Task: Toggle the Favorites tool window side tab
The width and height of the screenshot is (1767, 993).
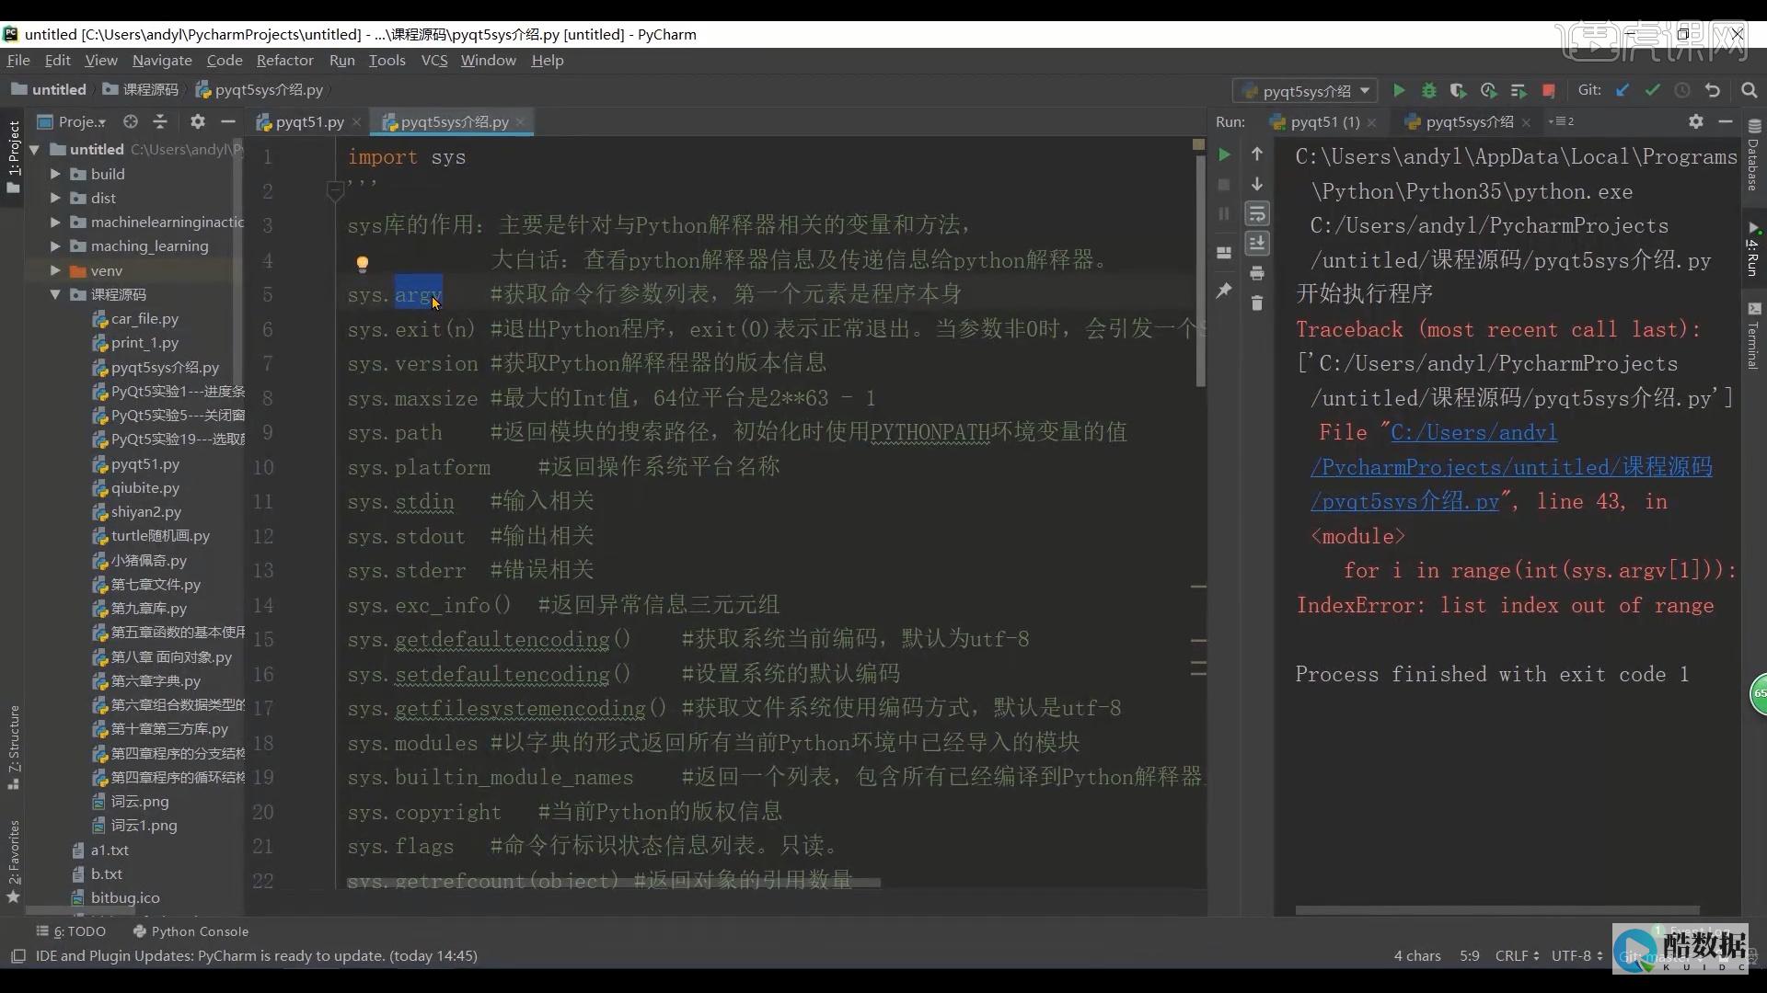Action: 13,862
